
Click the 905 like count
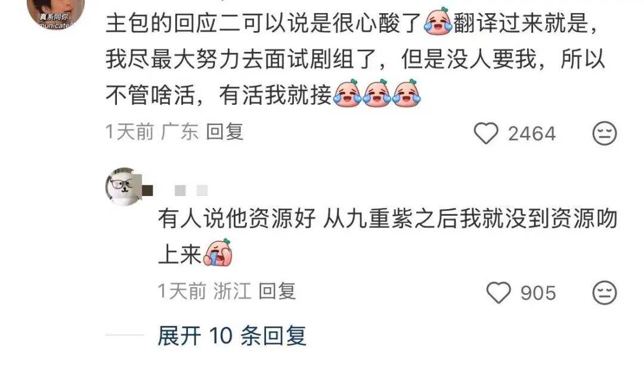pyautogui.click(x=538, y=293)
